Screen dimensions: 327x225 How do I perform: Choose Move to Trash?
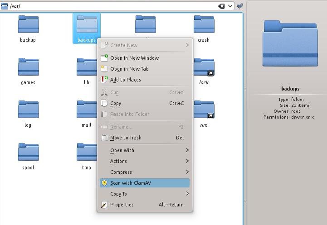click(145, 138)
